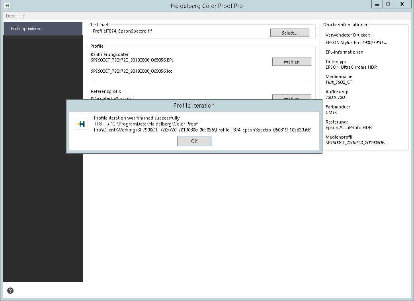Click the Heidelberg app icon in title bar

point(7,6)
